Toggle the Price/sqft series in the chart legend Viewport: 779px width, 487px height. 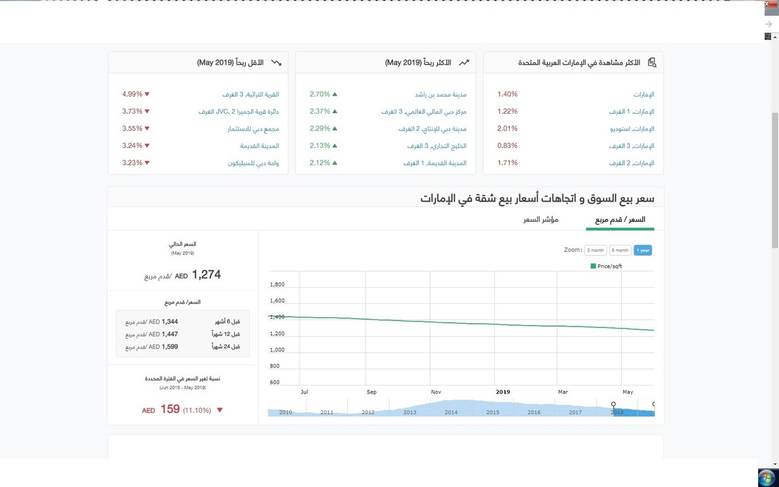[x=606, y=266]
